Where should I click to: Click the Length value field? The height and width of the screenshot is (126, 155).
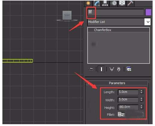pos(128,92)
